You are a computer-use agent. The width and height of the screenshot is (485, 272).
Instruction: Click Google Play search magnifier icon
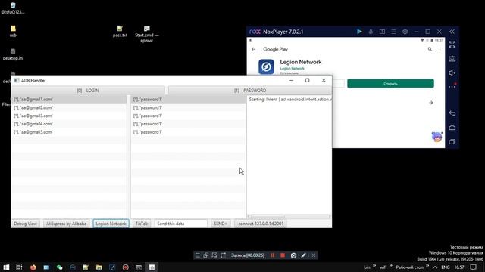click(x=430, y=49)
